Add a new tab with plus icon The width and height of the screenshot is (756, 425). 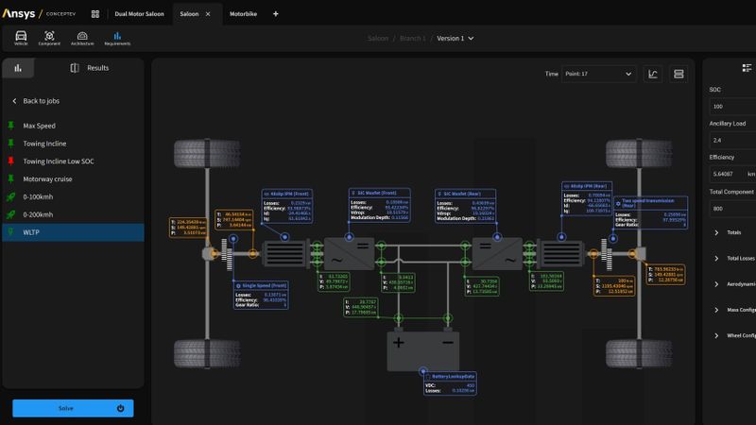pyautogui.click(x=275, y=14)
